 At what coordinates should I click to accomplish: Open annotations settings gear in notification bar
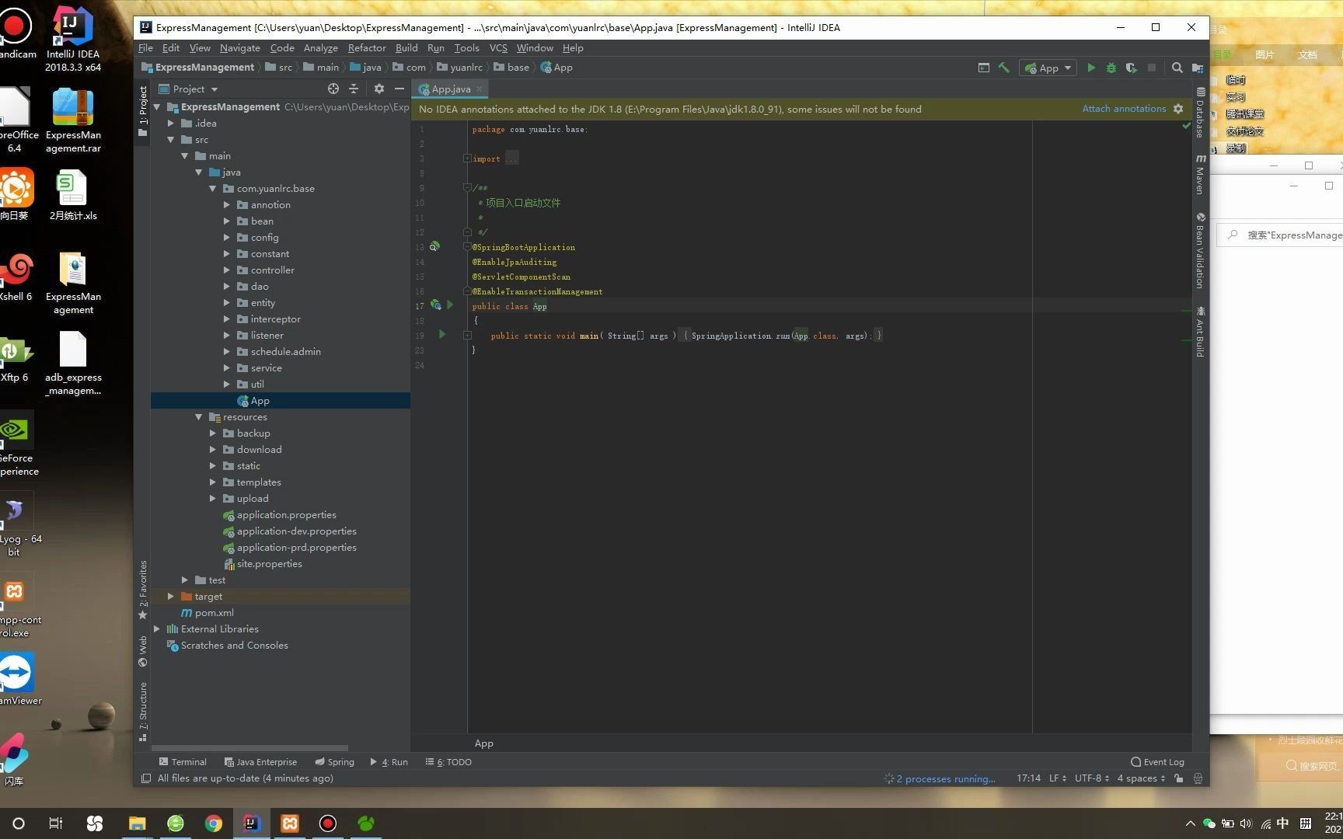tap(1178, 109)
